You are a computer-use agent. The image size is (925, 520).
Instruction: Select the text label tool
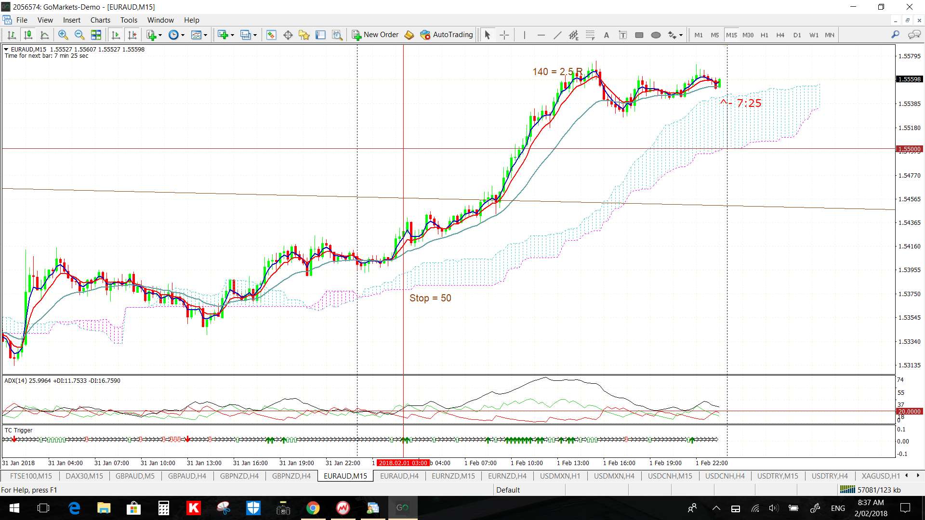[623, 35]
